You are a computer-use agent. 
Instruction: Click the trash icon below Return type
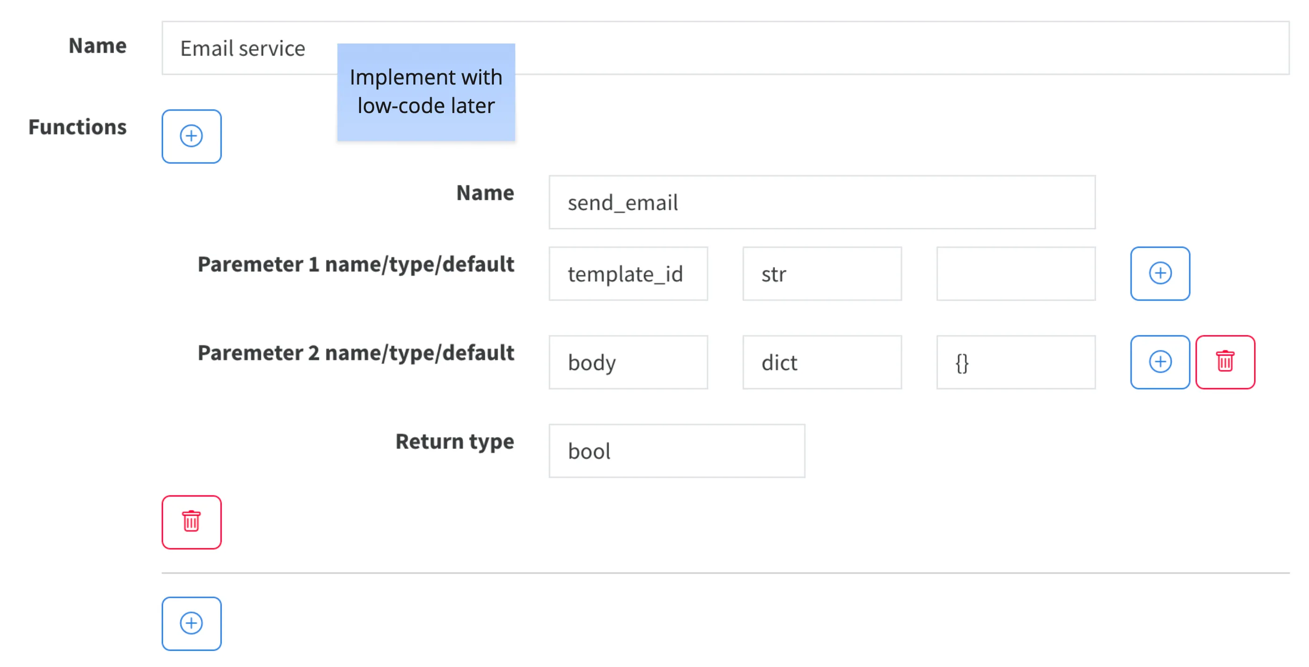(192, 522)
